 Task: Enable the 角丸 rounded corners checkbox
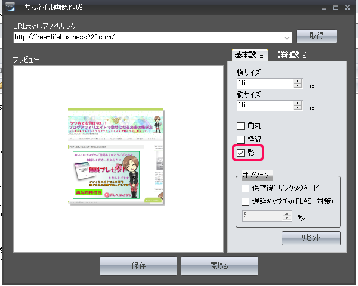point(241,126)
